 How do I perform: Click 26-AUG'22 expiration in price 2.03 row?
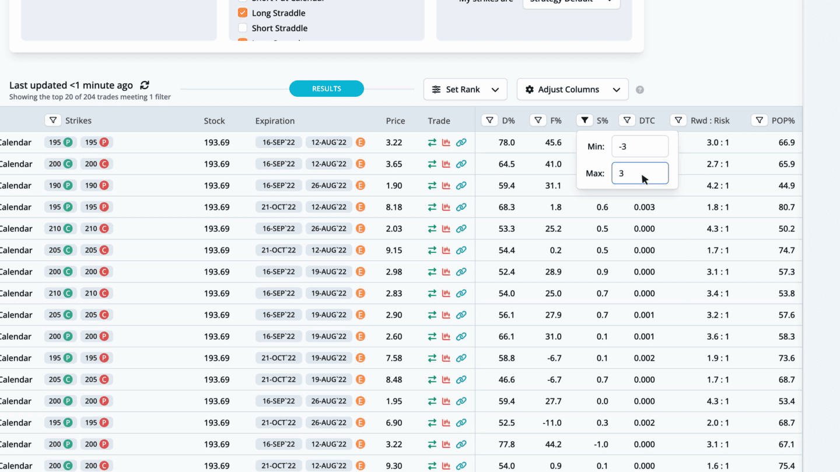pos(329,229)
